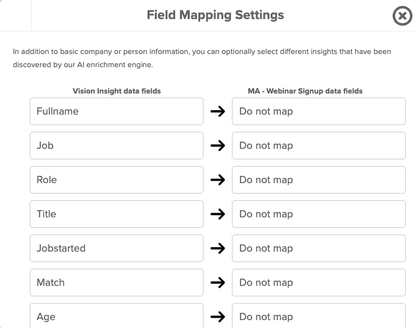
Task: Click the arrow icon beside Age
Action: pyautogui.click(x=218, y=317)
